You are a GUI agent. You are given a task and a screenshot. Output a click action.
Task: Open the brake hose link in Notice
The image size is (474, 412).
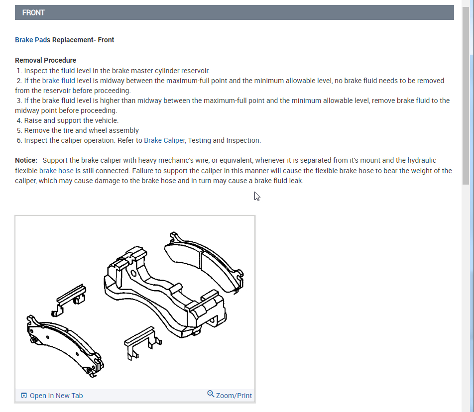tap(57, 171)
